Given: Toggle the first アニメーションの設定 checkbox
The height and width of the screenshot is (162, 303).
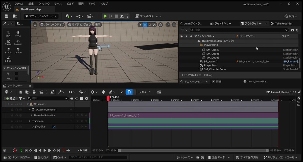Looking at the screenshot, I should coord(16,73).
